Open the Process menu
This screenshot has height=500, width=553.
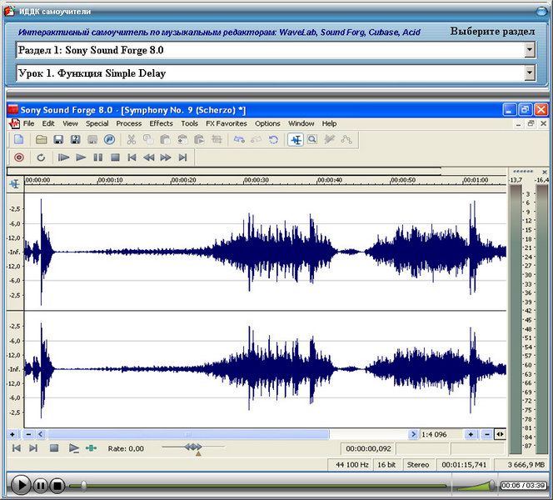pyautogui.click(x=128, y=123)
